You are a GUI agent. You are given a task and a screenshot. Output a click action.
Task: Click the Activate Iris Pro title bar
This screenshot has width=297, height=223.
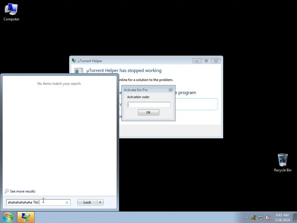pyautogui.click(x=146, y=90)
